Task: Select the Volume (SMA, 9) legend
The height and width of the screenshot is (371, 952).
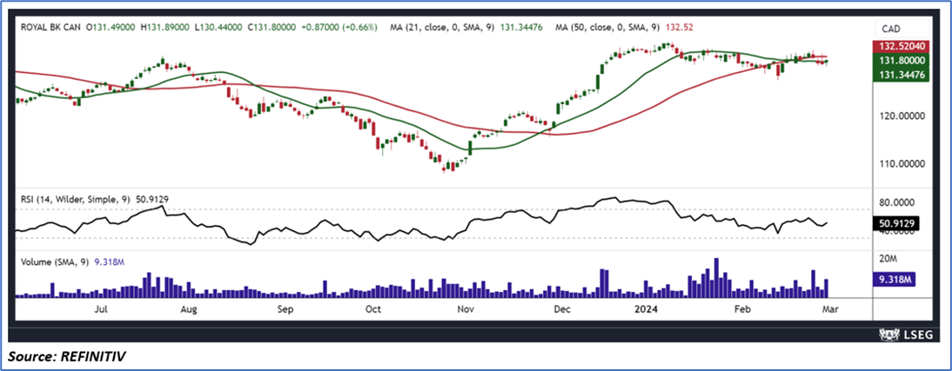Action: (x=73, y=262)
